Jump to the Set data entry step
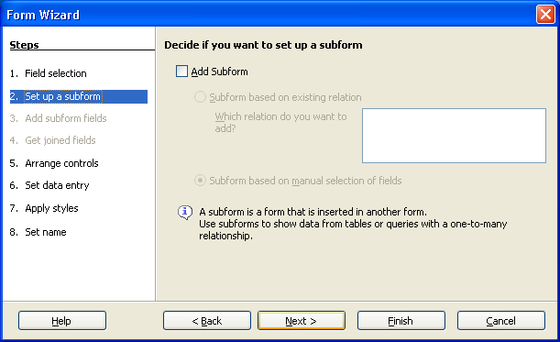Image resolution: width=560 pixels, height=342 pixels. [x=57, y=185]
